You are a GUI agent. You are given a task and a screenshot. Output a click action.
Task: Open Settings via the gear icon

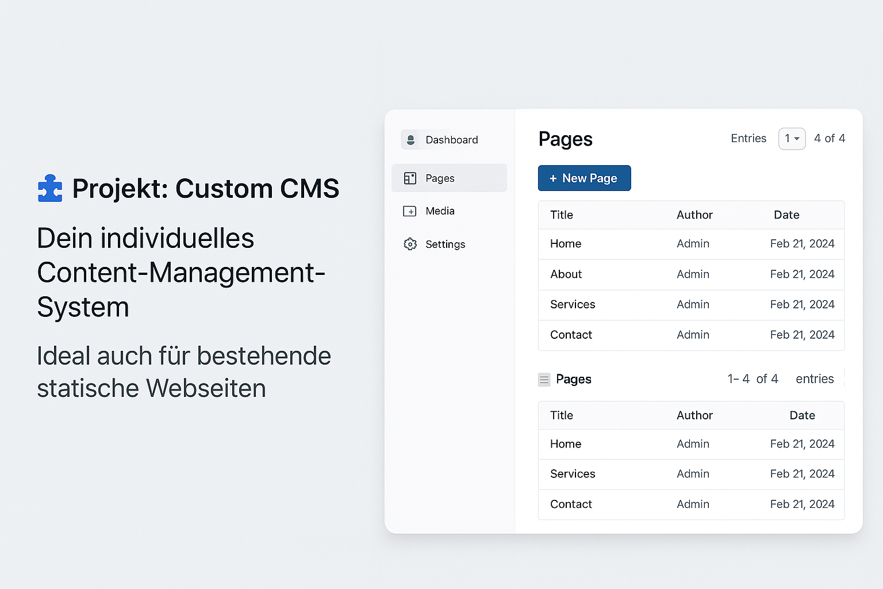[x=410, y=244]
